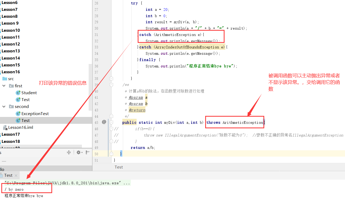The height and width of the screenshot is (200, 345).
Task: Click the Test breadcrumb below the editor
Action: (x=119, y=167)
